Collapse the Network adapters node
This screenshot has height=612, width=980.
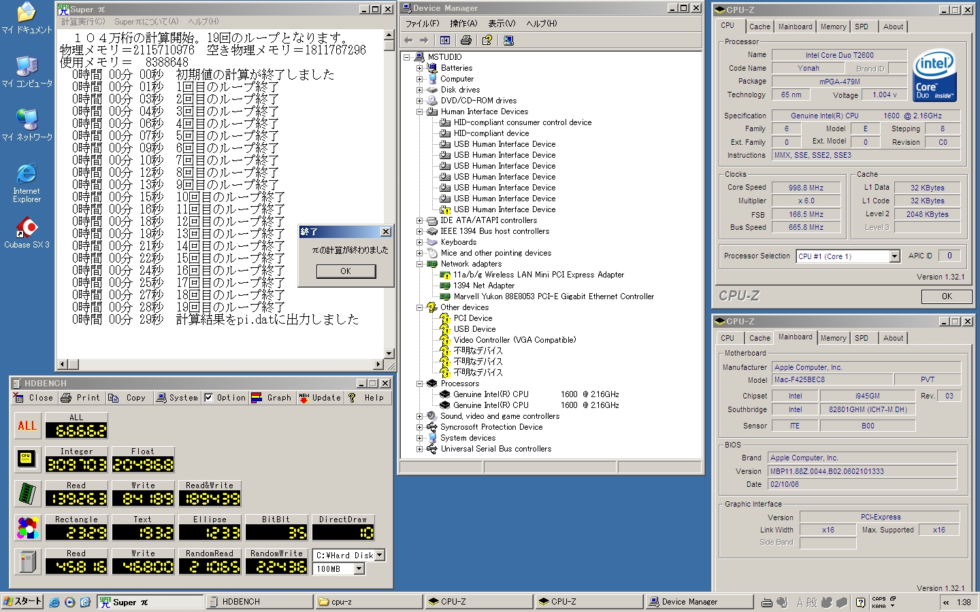coord(420,264)
